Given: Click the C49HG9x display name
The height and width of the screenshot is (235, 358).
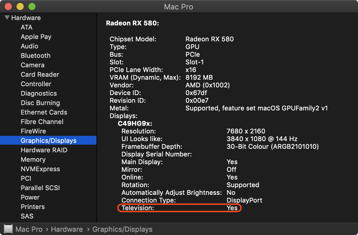Looking at the screenshot, I should (x=135, y=123).
